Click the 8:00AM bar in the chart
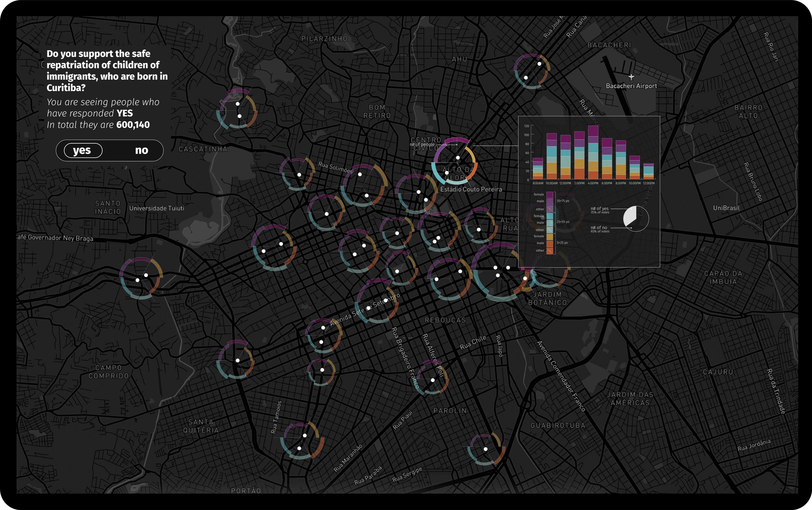The image size is (812, 510). coord(538,168)
